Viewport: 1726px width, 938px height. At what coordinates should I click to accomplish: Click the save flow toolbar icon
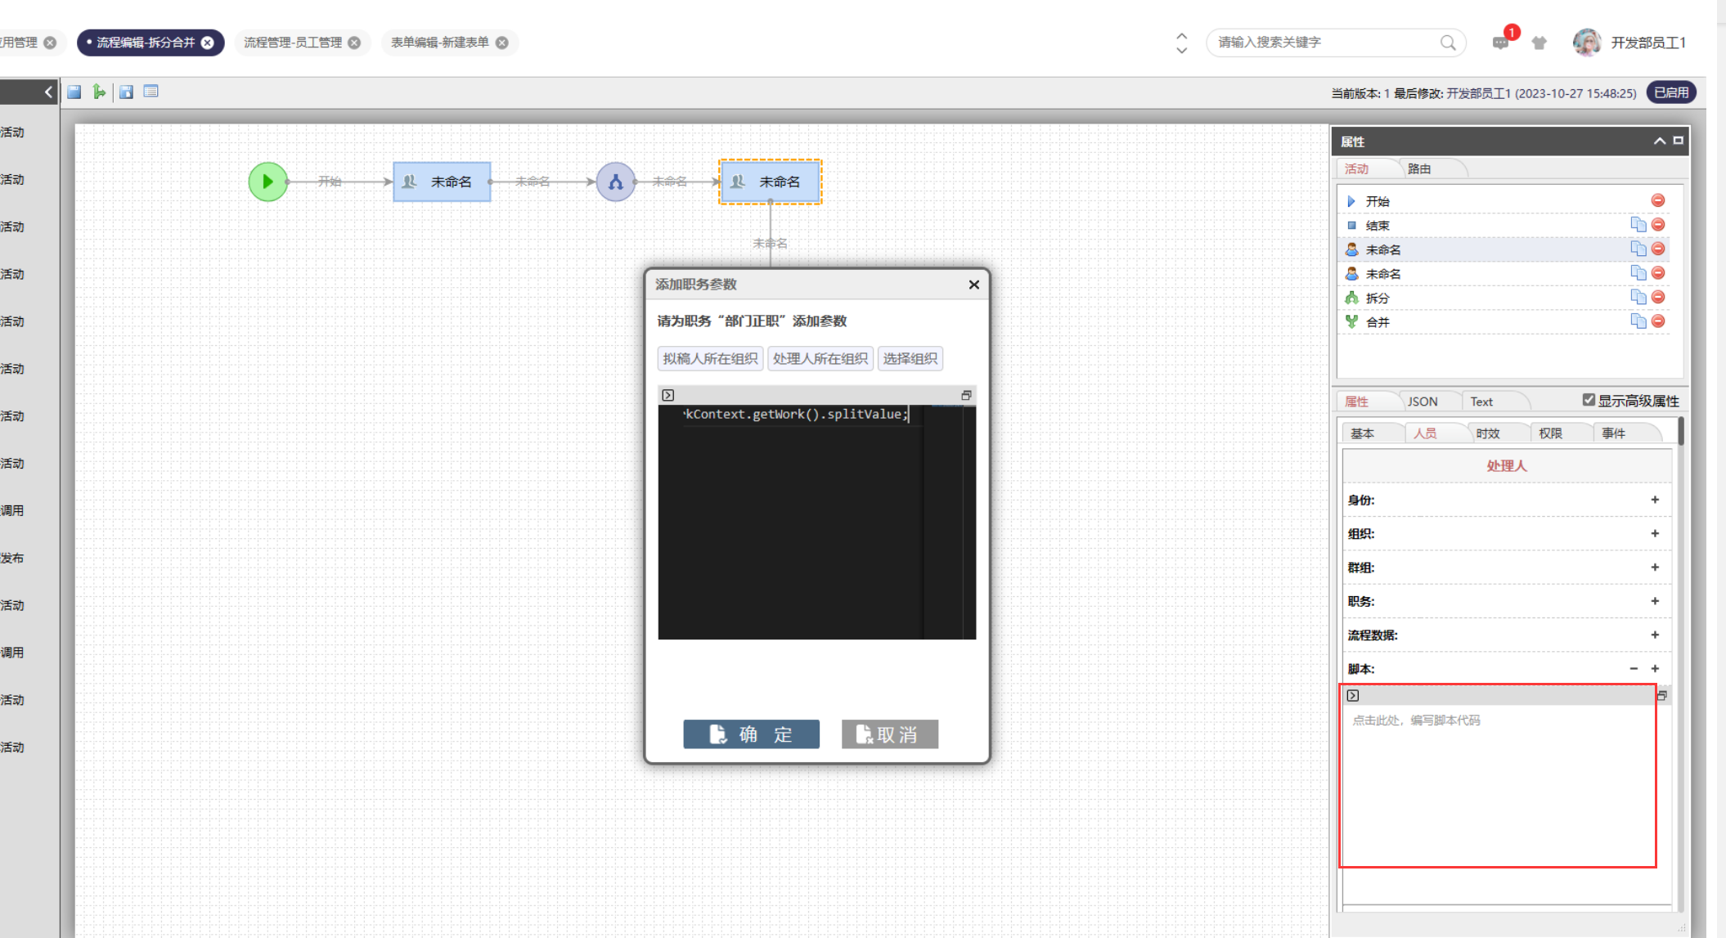point(74,92)
